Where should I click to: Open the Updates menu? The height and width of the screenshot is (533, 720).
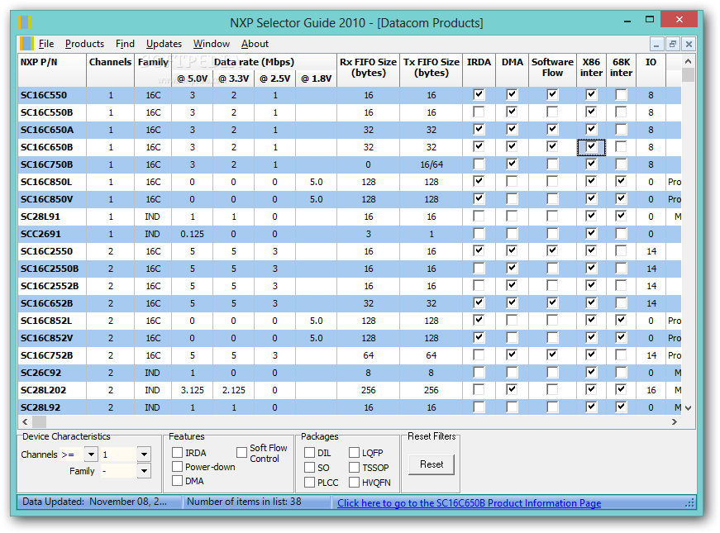tap(164, 44)
